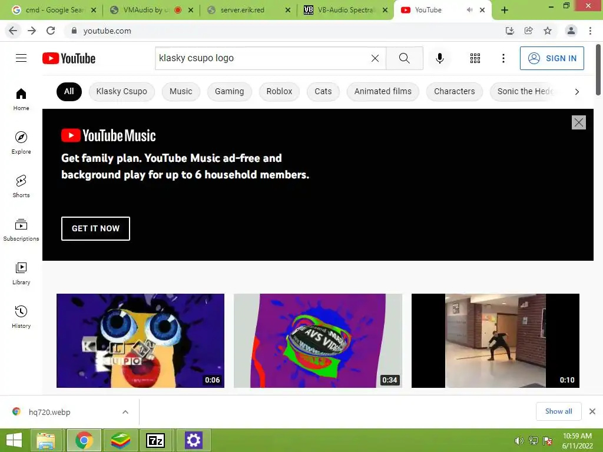This screenshot has height=452, width=603.
Task: Open History in the sidebar
Action: point(21,316)
